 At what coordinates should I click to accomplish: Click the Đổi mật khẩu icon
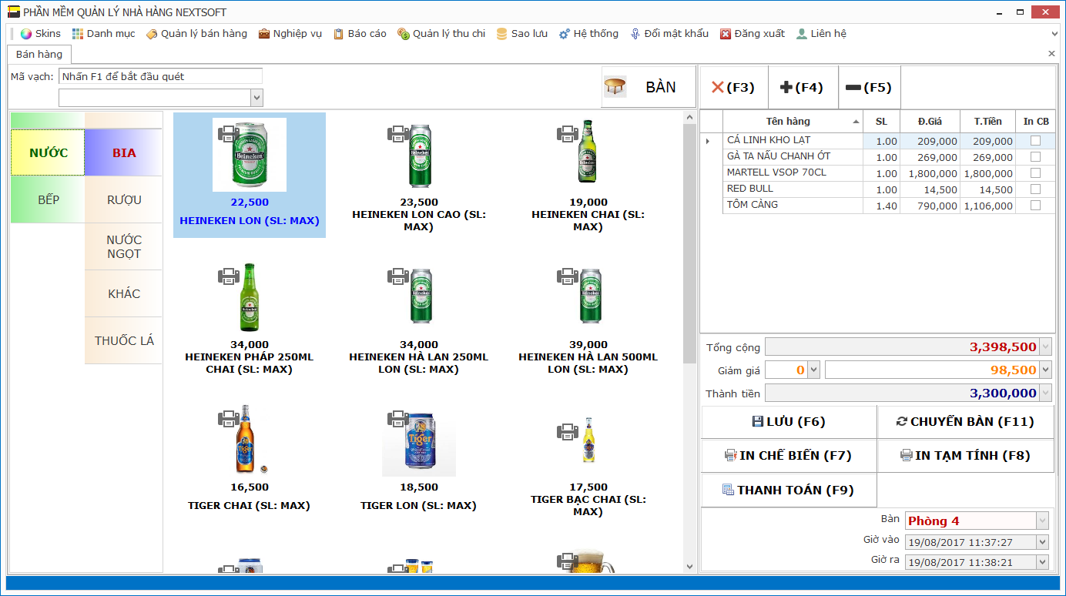(x=635, y=34)
